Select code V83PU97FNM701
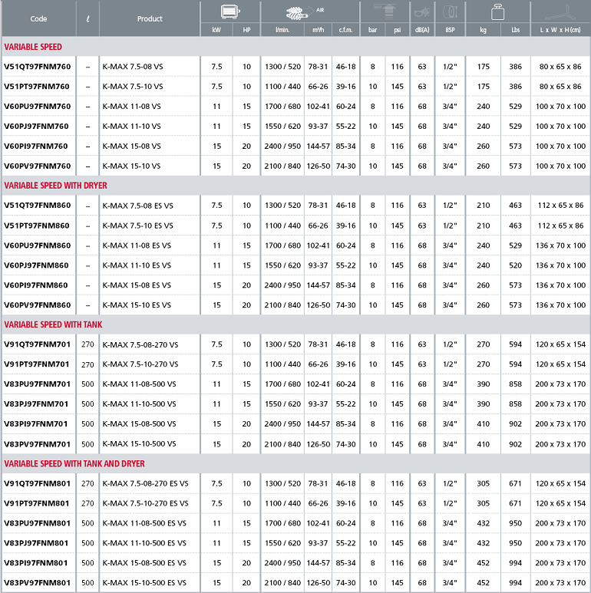591x593 pixels. 37,384
